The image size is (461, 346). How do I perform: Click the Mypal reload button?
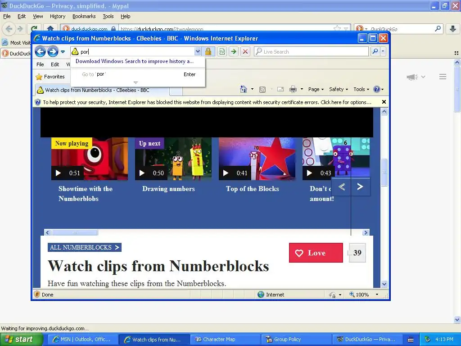coord(34,28)
